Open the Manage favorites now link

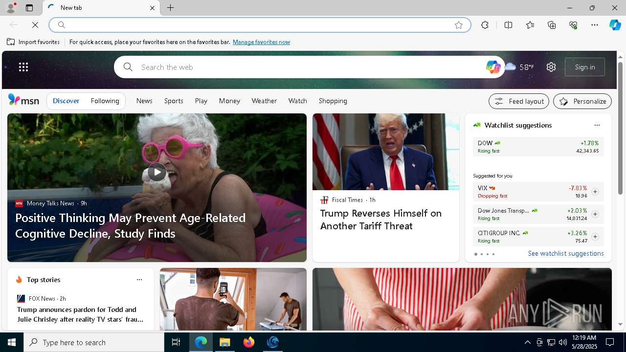(x=261, y=42)
